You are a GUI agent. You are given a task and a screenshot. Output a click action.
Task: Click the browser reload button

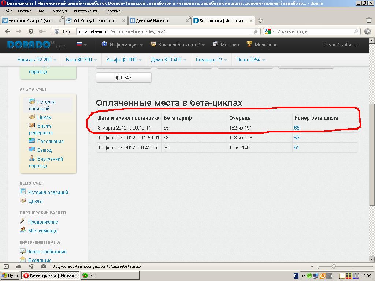point(31,31)
